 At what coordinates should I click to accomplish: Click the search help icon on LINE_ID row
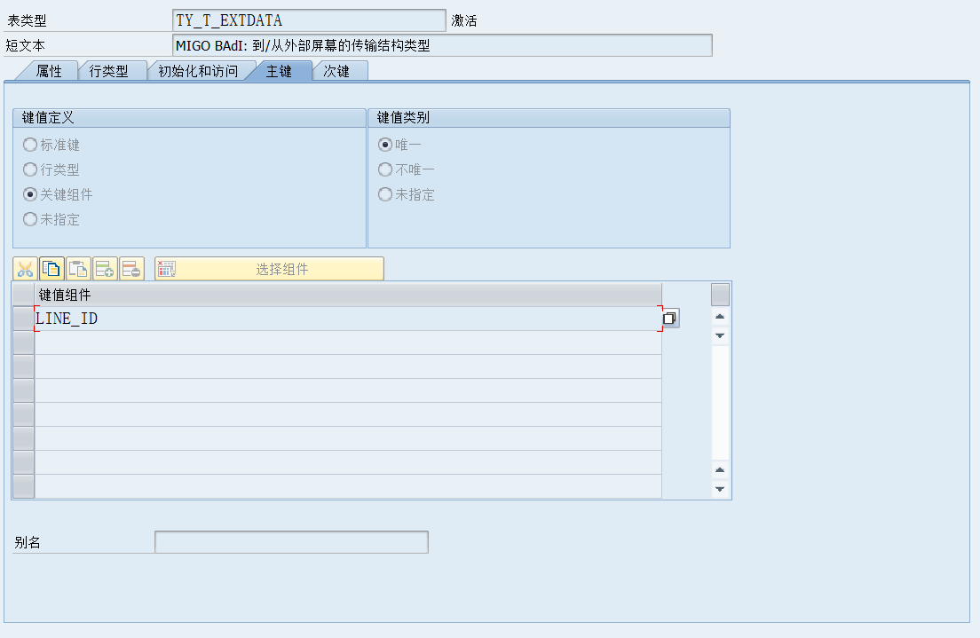pos(670,317)
